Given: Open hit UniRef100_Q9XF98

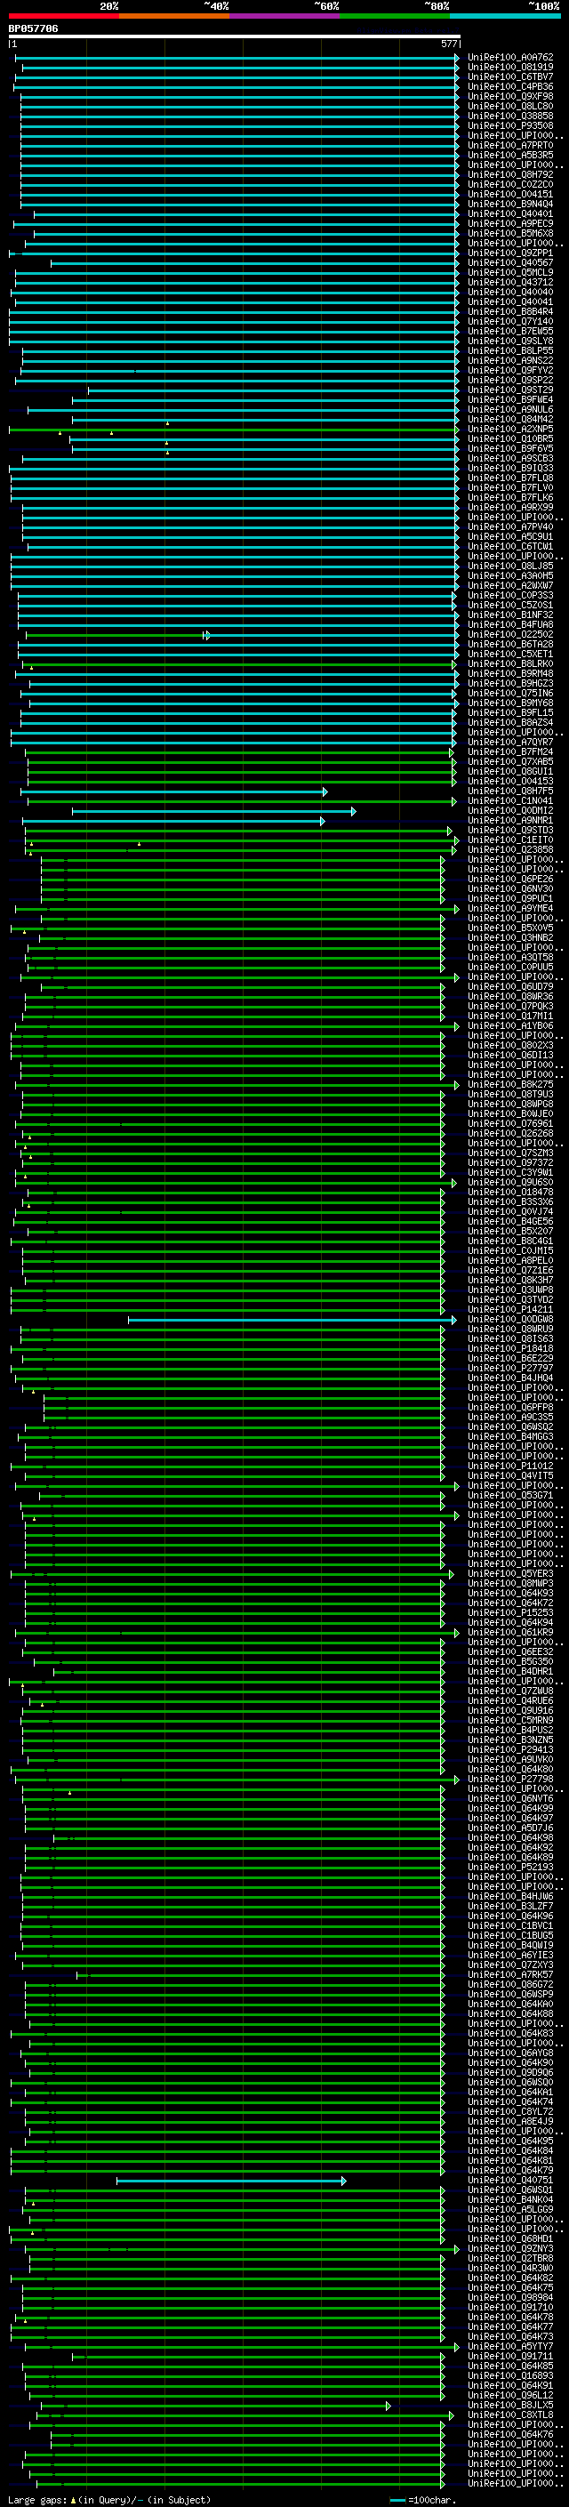Looking at the screenshot, I should pyautogui.click(x=510, y=96).
